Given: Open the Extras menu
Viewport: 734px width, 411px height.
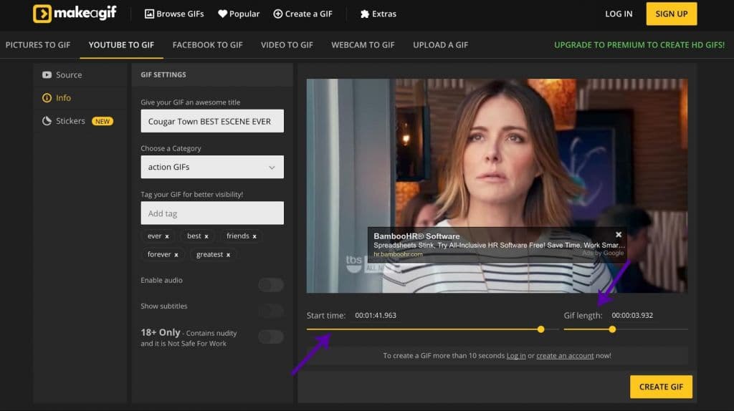Looking at the screenshot, I should click(378, 14).
